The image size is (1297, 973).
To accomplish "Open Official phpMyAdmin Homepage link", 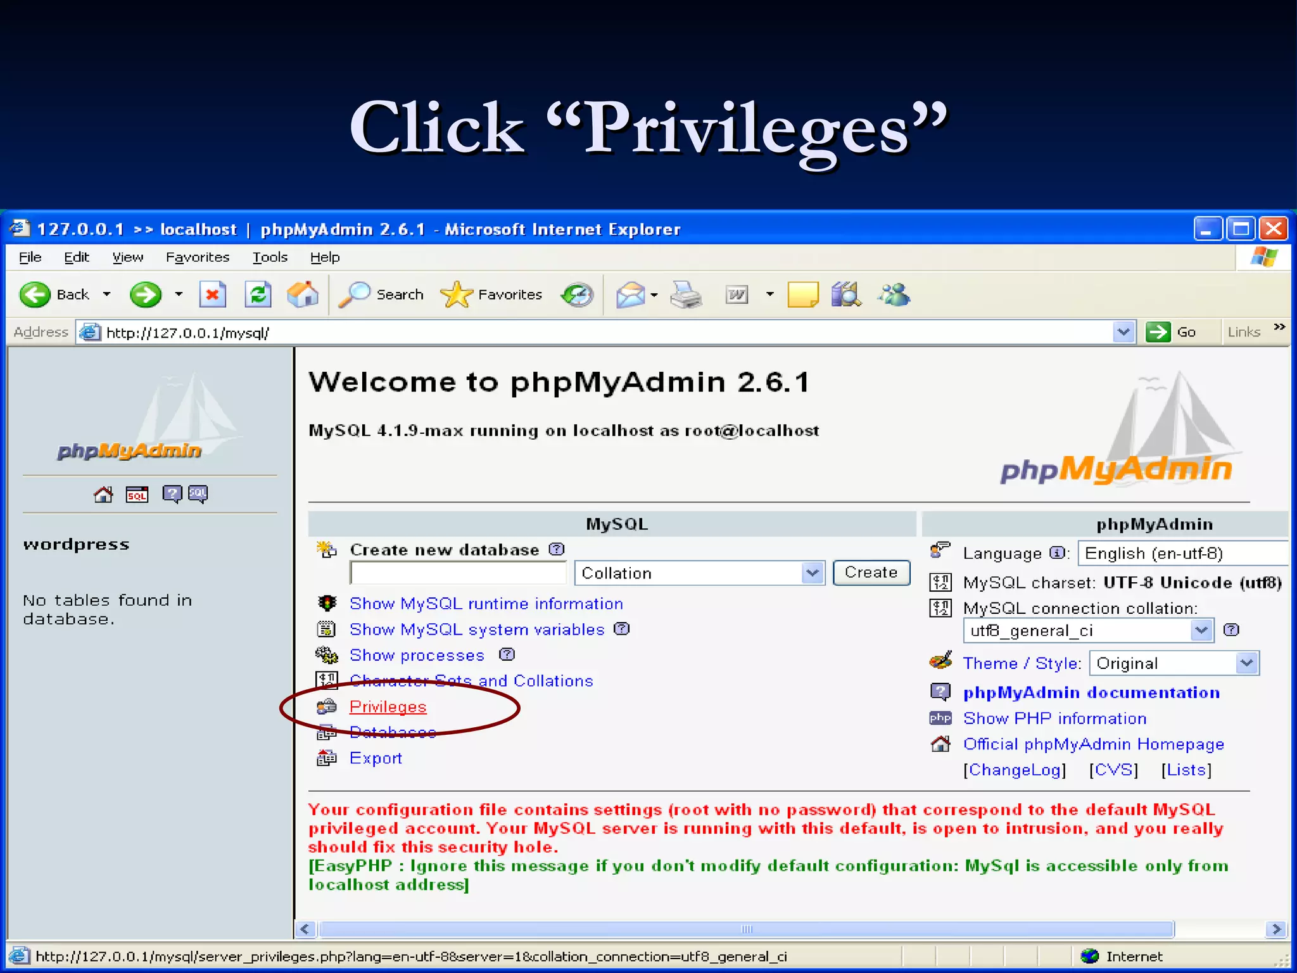I will 1094,744.
